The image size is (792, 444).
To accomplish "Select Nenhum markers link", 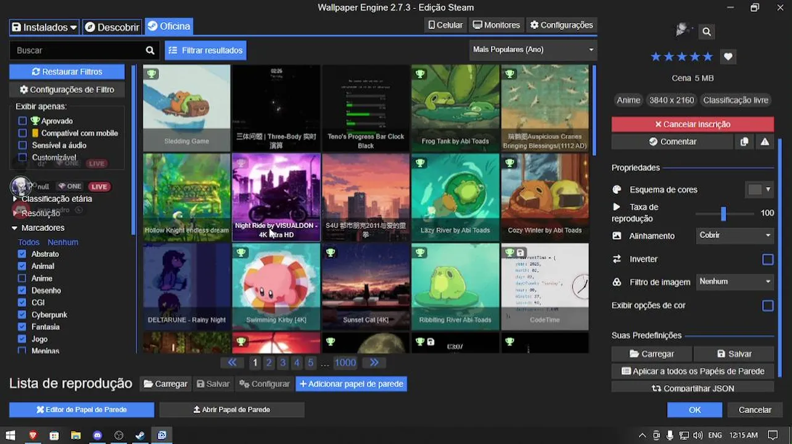I will point(63,242).
